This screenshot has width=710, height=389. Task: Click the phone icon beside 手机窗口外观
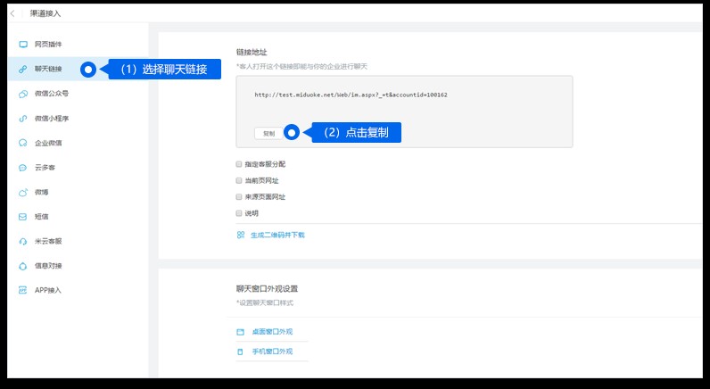click(x=241, y=352)
